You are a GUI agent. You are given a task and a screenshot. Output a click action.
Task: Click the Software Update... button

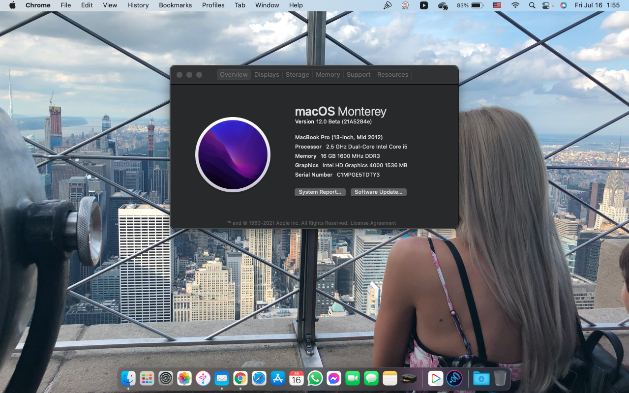pos(379,192)
